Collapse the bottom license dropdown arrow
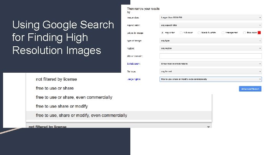Viewport: 276px width, 155px height. pos(209,127)
